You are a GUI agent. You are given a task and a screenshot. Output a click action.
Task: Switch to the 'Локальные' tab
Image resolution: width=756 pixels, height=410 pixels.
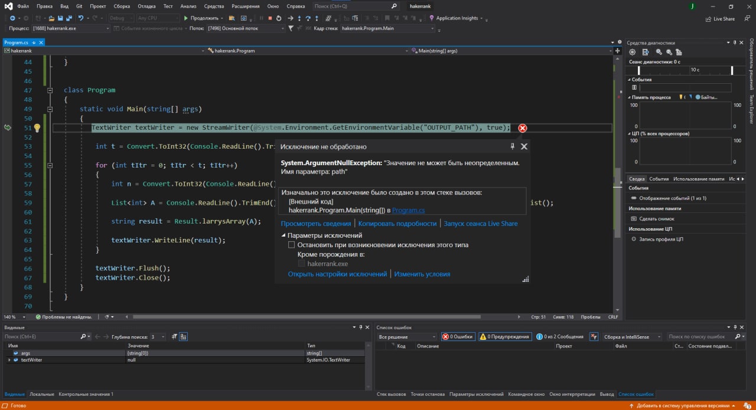(x=41, y=394)
